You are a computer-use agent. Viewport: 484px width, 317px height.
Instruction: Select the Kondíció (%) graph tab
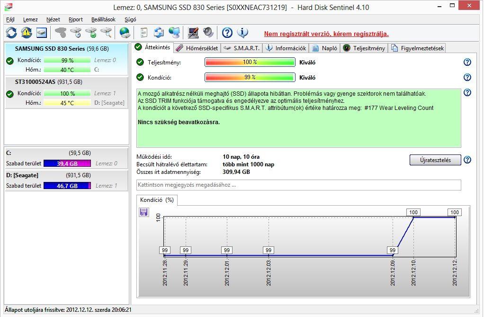pyautogui.click(x=157, y=200)
